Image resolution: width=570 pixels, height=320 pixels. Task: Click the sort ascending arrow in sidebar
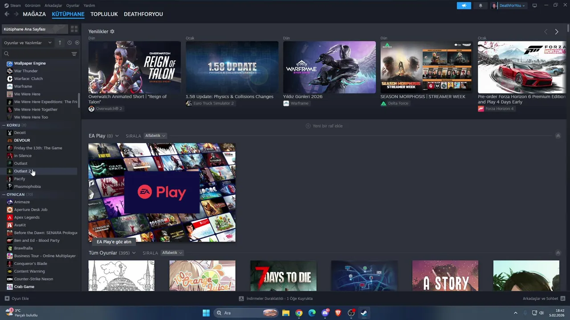60,43
